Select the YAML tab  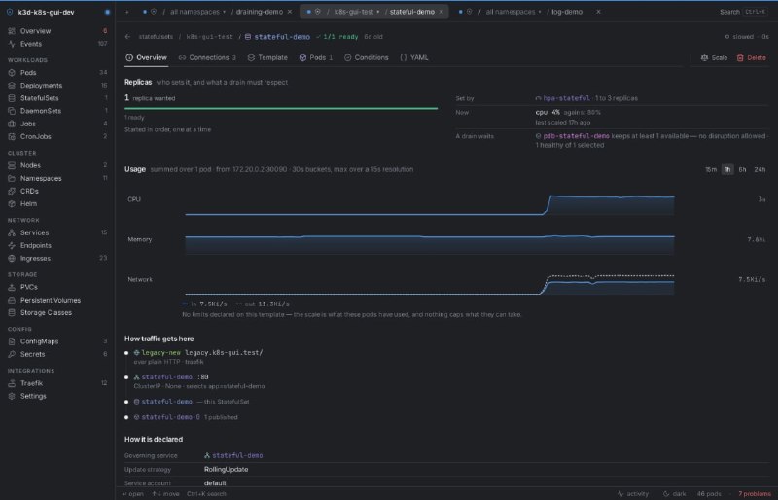coord(414,57)
